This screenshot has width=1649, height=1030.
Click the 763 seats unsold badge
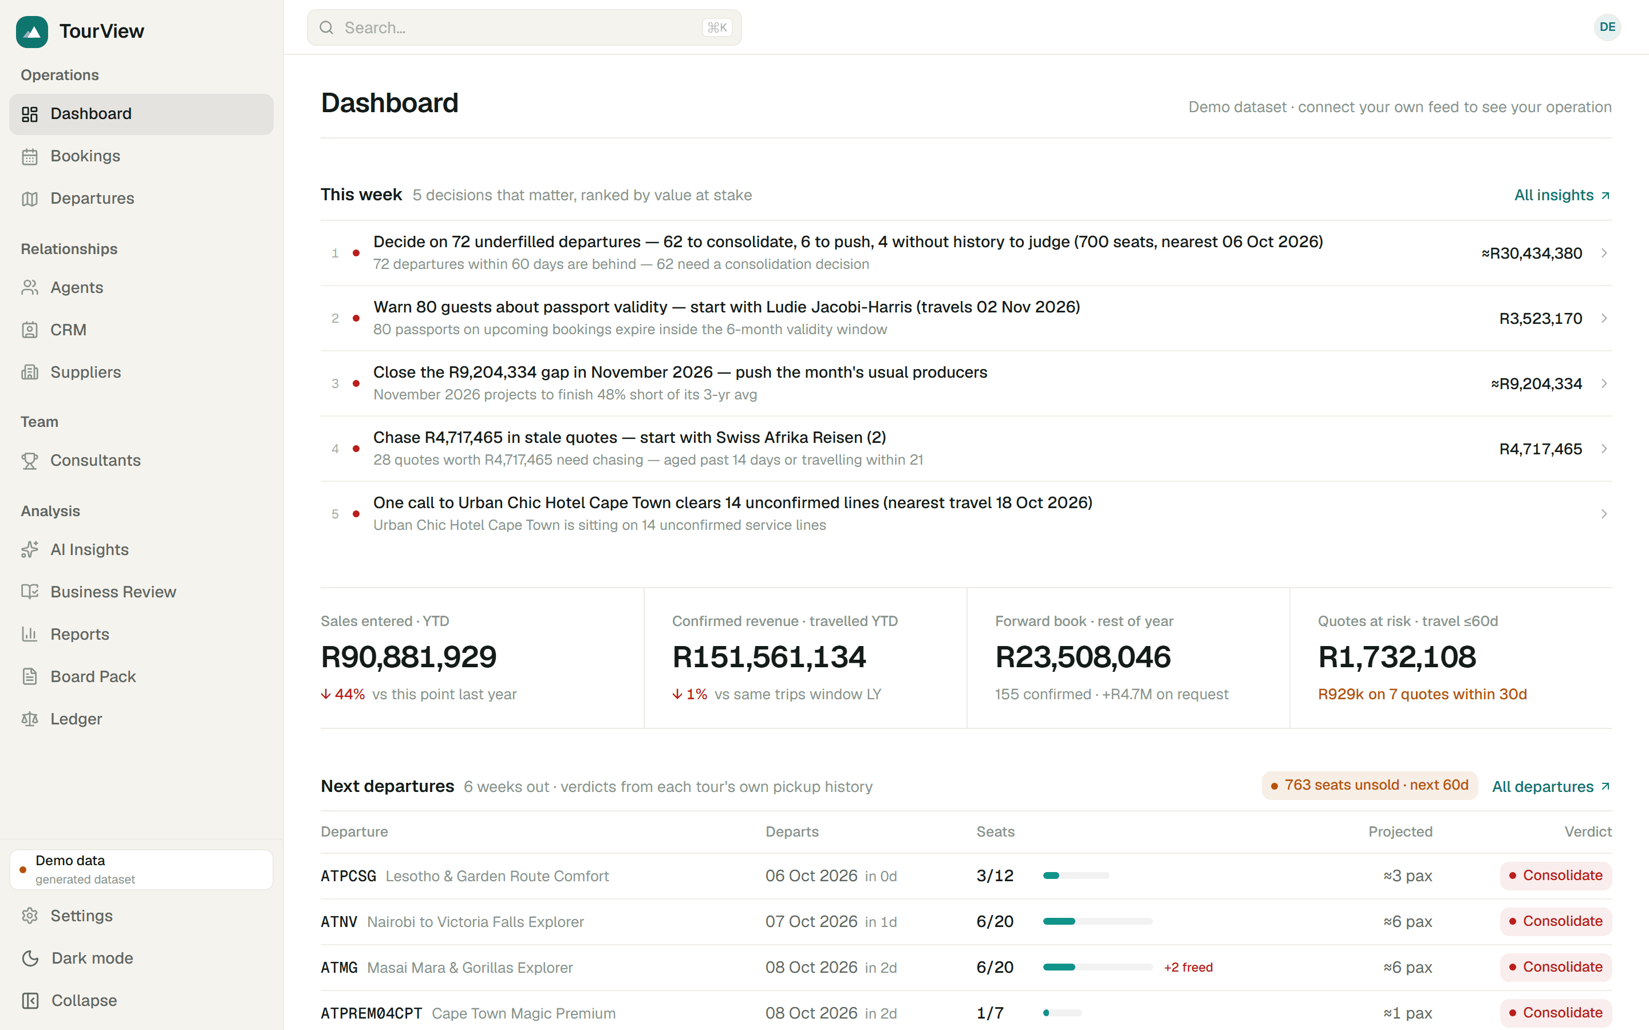[x=1370, y=786]
